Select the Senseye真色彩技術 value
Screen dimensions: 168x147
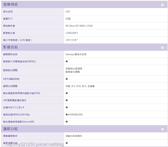tap(76, 54)
